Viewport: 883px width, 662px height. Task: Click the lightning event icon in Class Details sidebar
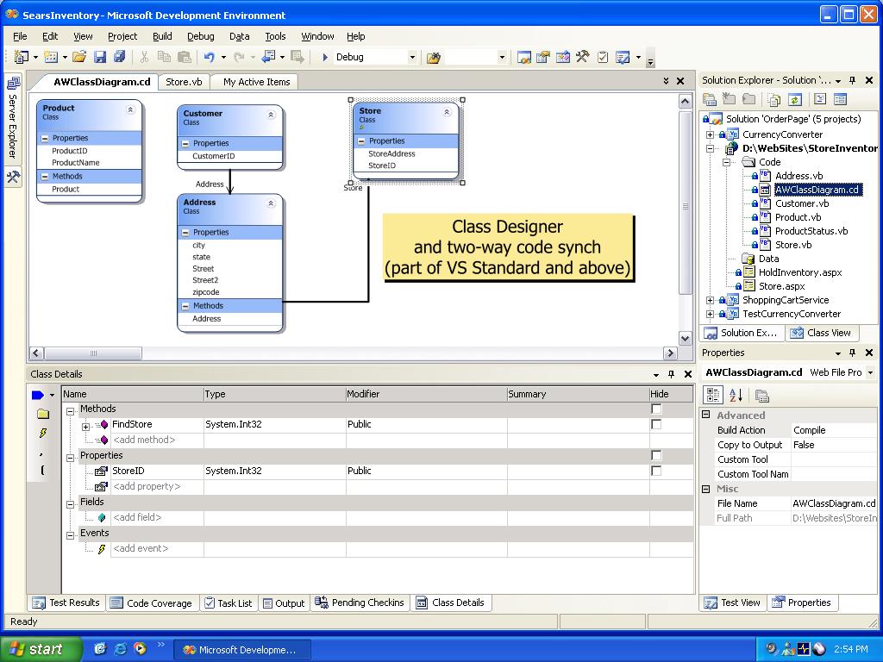(43, 433)
